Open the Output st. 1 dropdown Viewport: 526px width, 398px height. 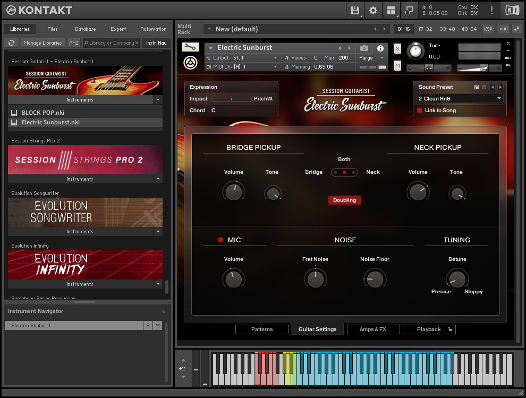click(x=242, y=58)
